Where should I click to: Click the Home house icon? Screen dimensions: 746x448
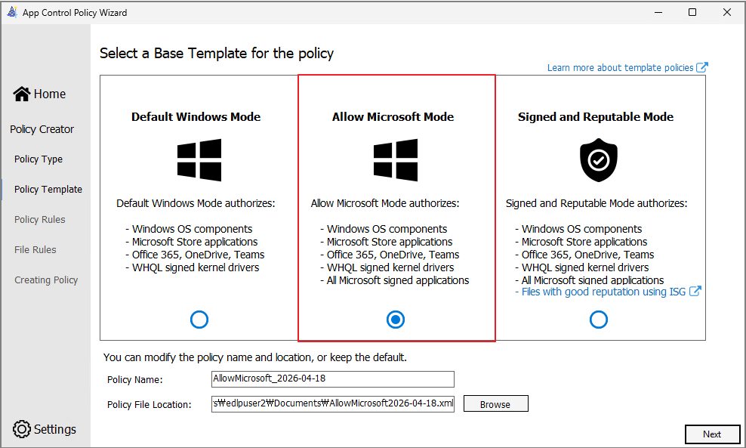click(21, 94)
